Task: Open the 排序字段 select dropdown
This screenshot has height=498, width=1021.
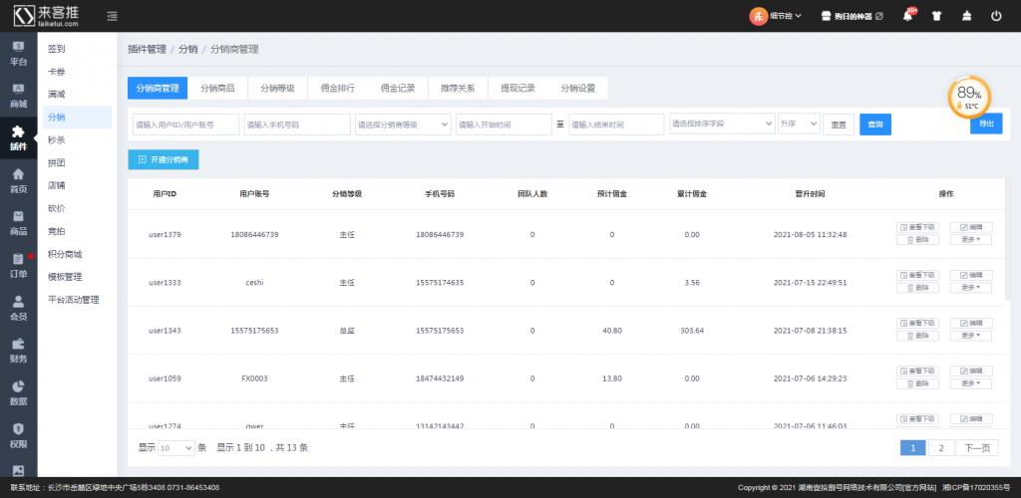Action: (x=722, y=124)
